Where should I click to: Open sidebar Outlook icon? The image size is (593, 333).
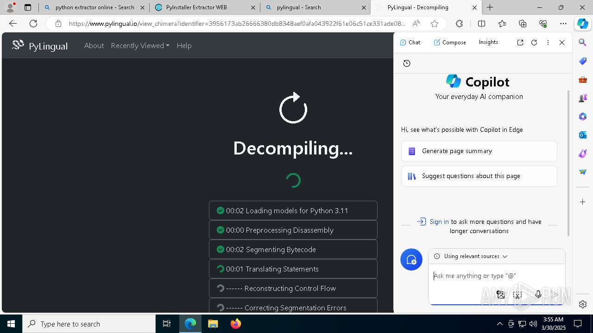[583, 135]
